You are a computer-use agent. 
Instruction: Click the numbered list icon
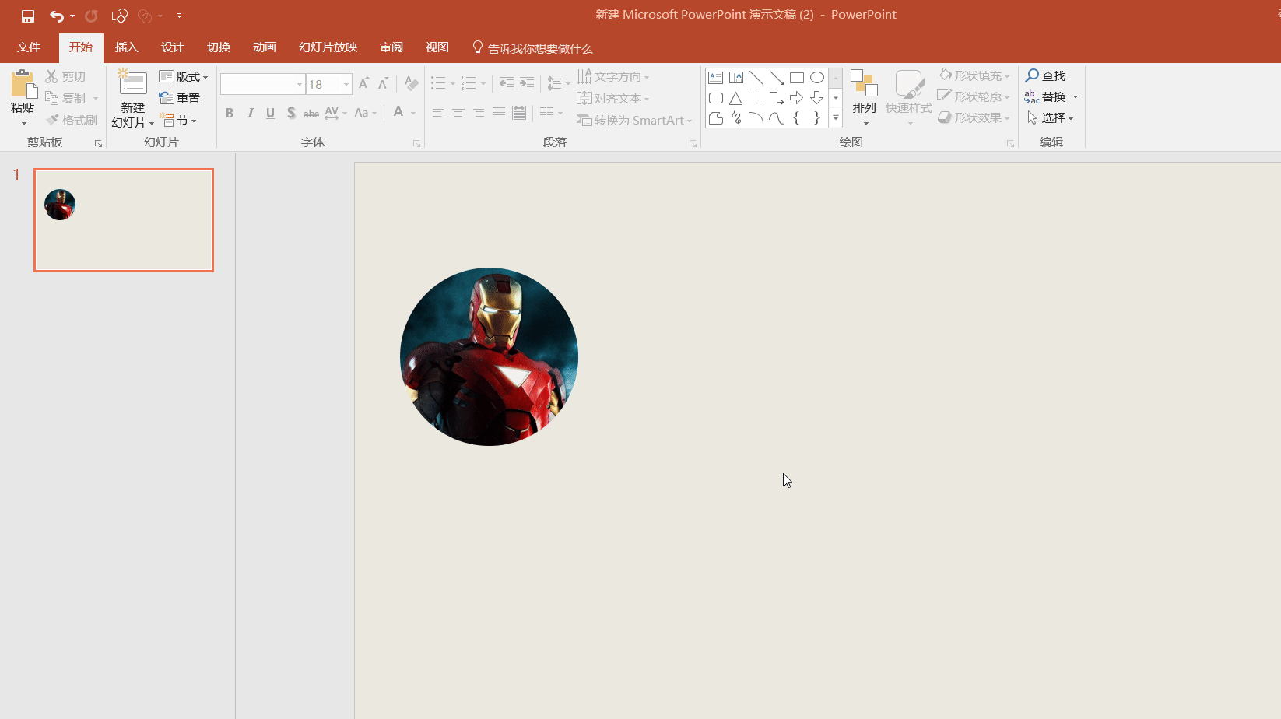coord(469,83)
